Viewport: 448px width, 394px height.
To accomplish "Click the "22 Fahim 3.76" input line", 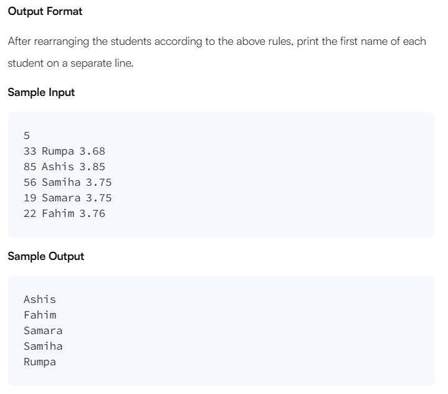I will [64, 213].
